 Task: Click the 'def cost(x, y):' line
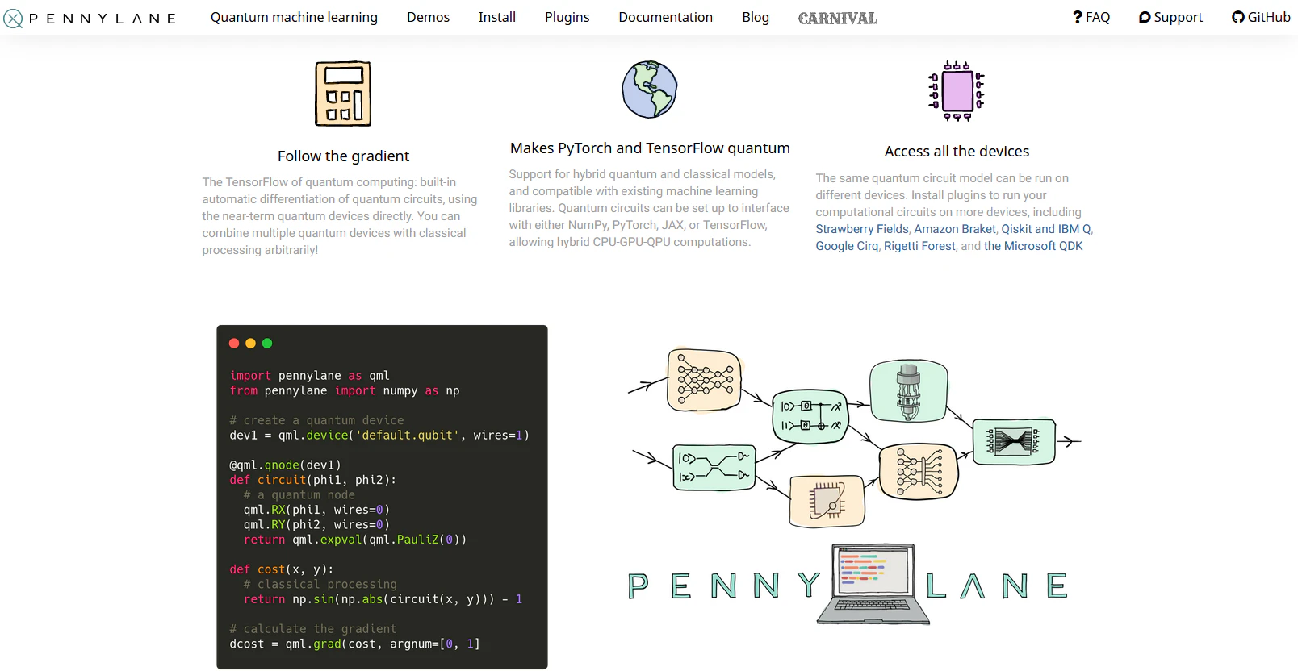[282, 569]
